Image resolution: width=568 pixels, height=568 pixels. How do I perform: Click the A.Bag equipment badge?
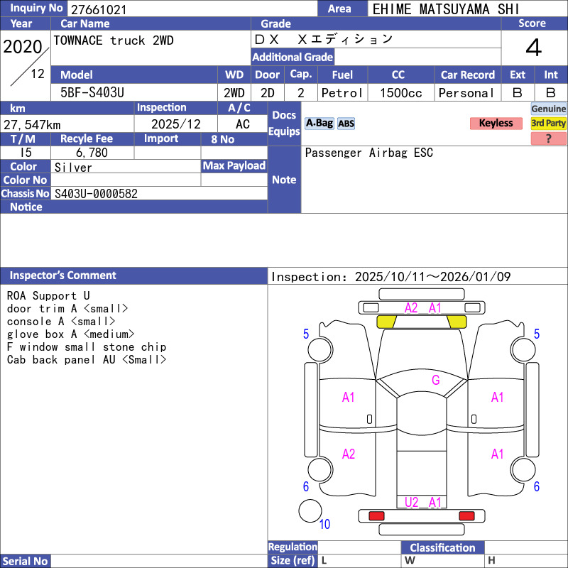319,124
